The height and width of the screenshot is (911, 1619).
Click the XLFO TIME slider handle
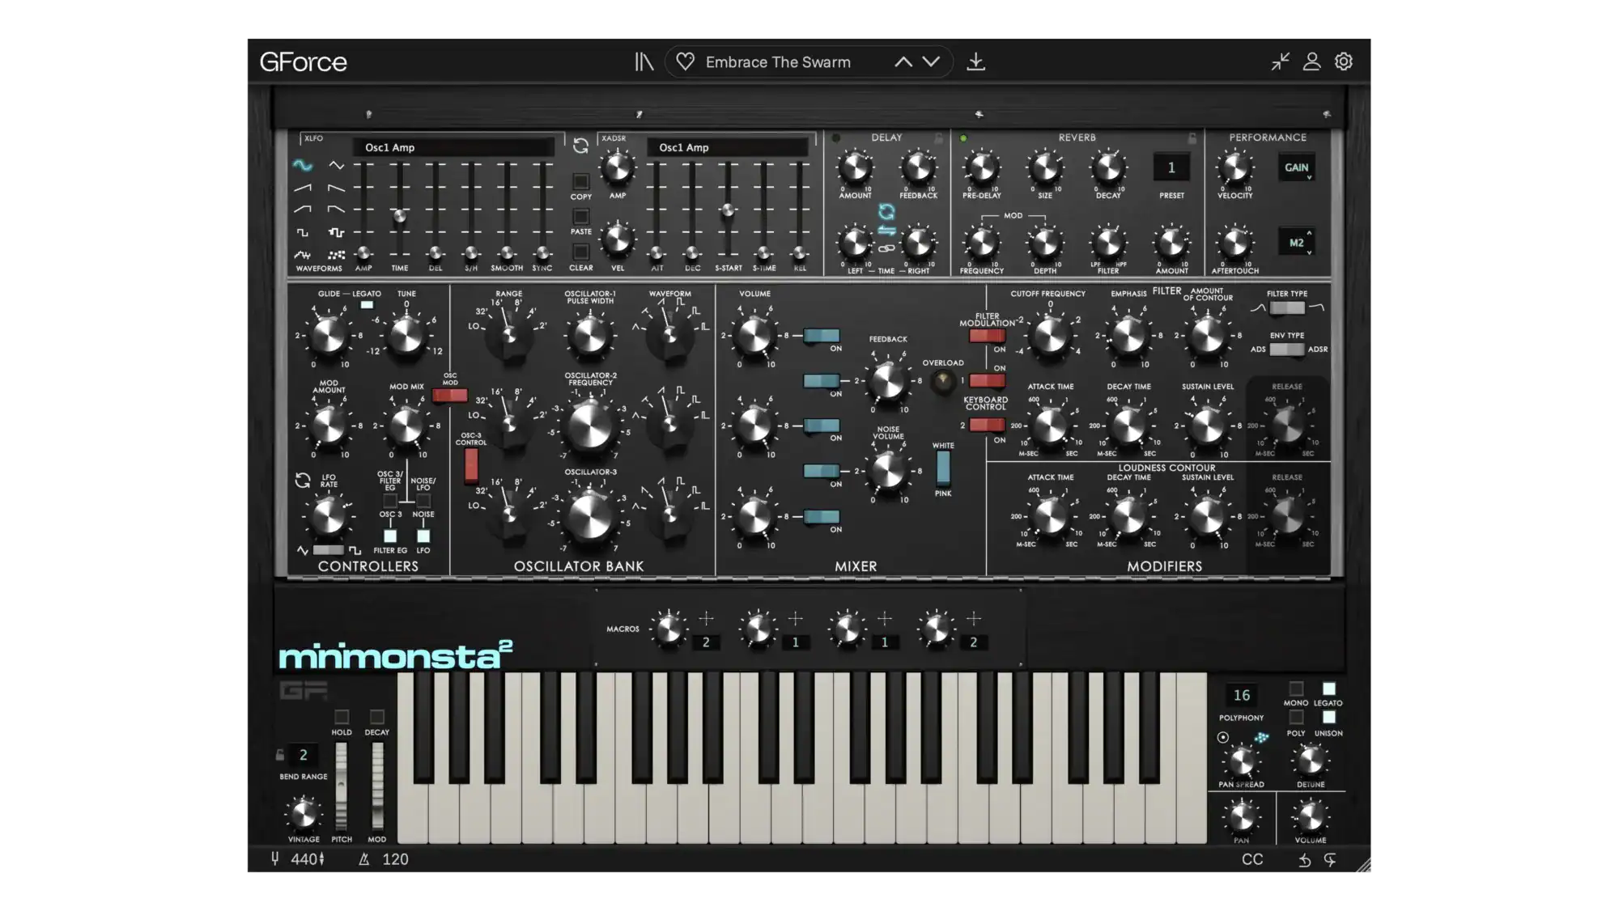click(x=399, y=216)
